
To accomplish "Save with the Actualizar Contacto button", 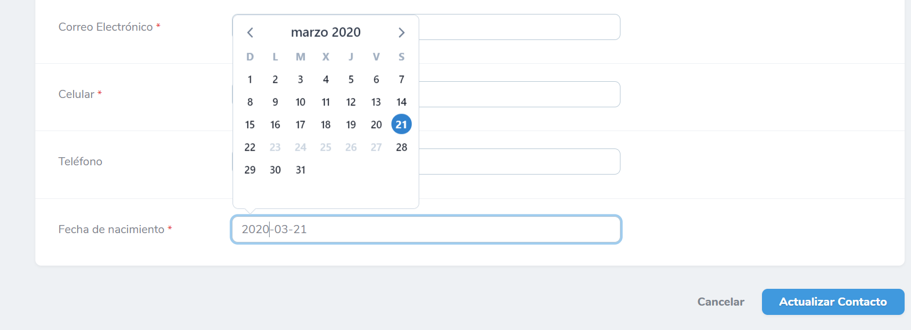I will (833, 302).
